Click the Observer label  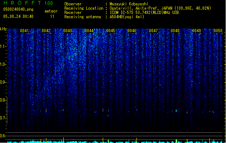pos(73,4)
